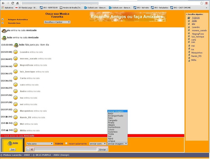Toggle Rolagem Automática checkbox

pyautogui.click(x=3, y=19)
